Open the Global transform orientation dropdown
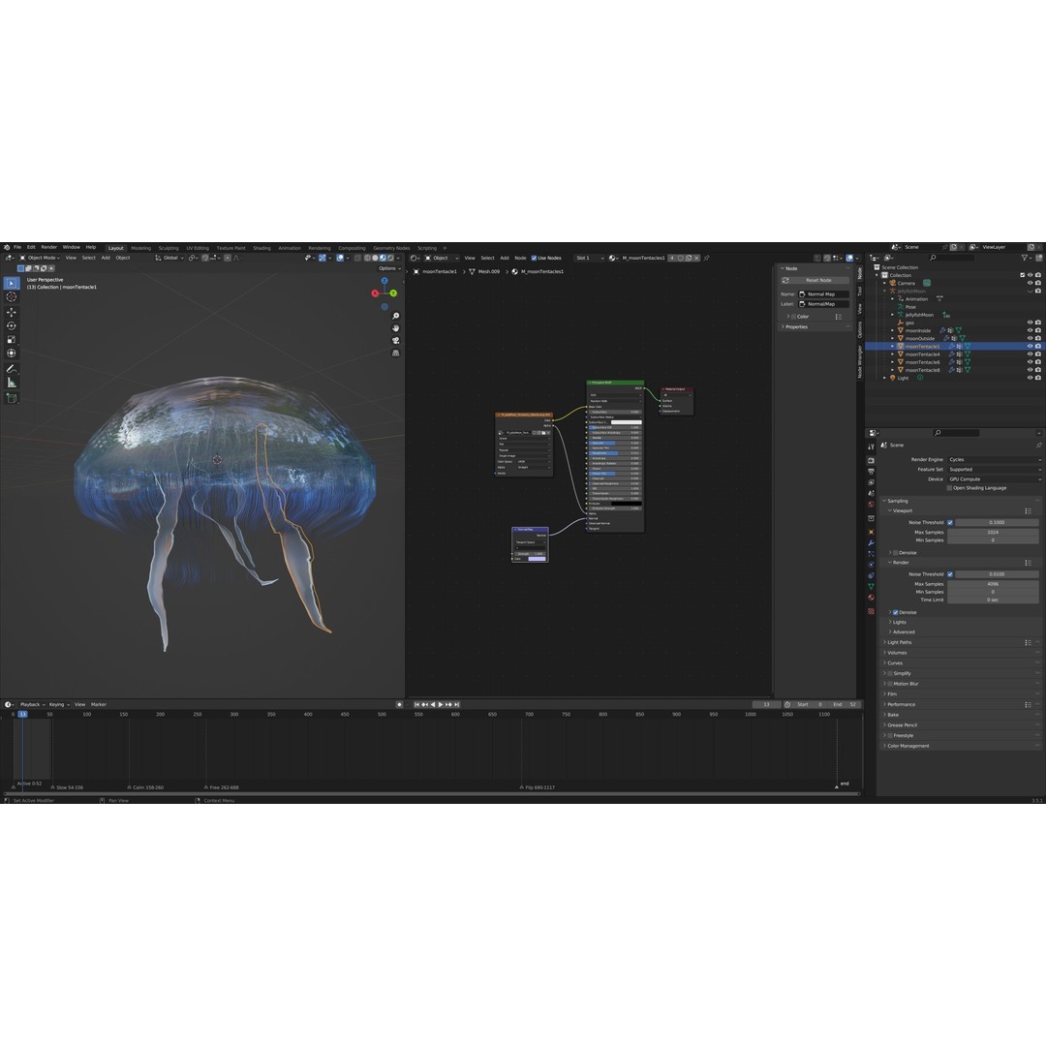The width and height of the screenshot is (1046, 1046). click(x=169, y=258)
